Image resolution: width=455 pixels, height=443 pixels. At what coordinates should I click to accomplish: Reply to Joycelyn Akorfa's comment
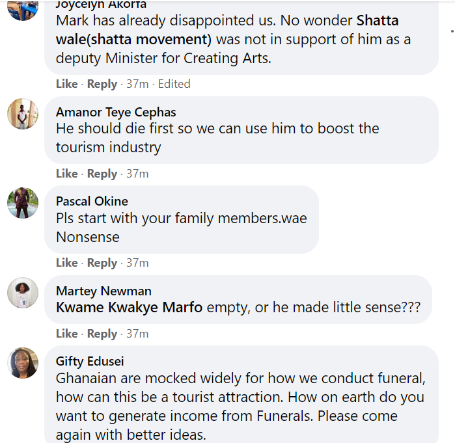(102, 84)
